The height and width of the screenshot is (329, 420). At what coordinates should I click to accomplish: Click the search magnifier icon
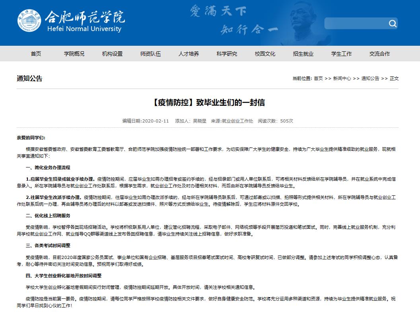(x=393, y=23)
